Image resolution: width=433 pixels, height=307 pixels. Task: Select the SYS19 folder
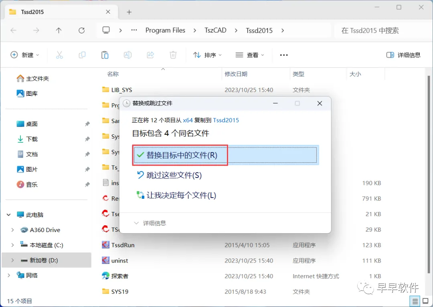click(115, 291)
